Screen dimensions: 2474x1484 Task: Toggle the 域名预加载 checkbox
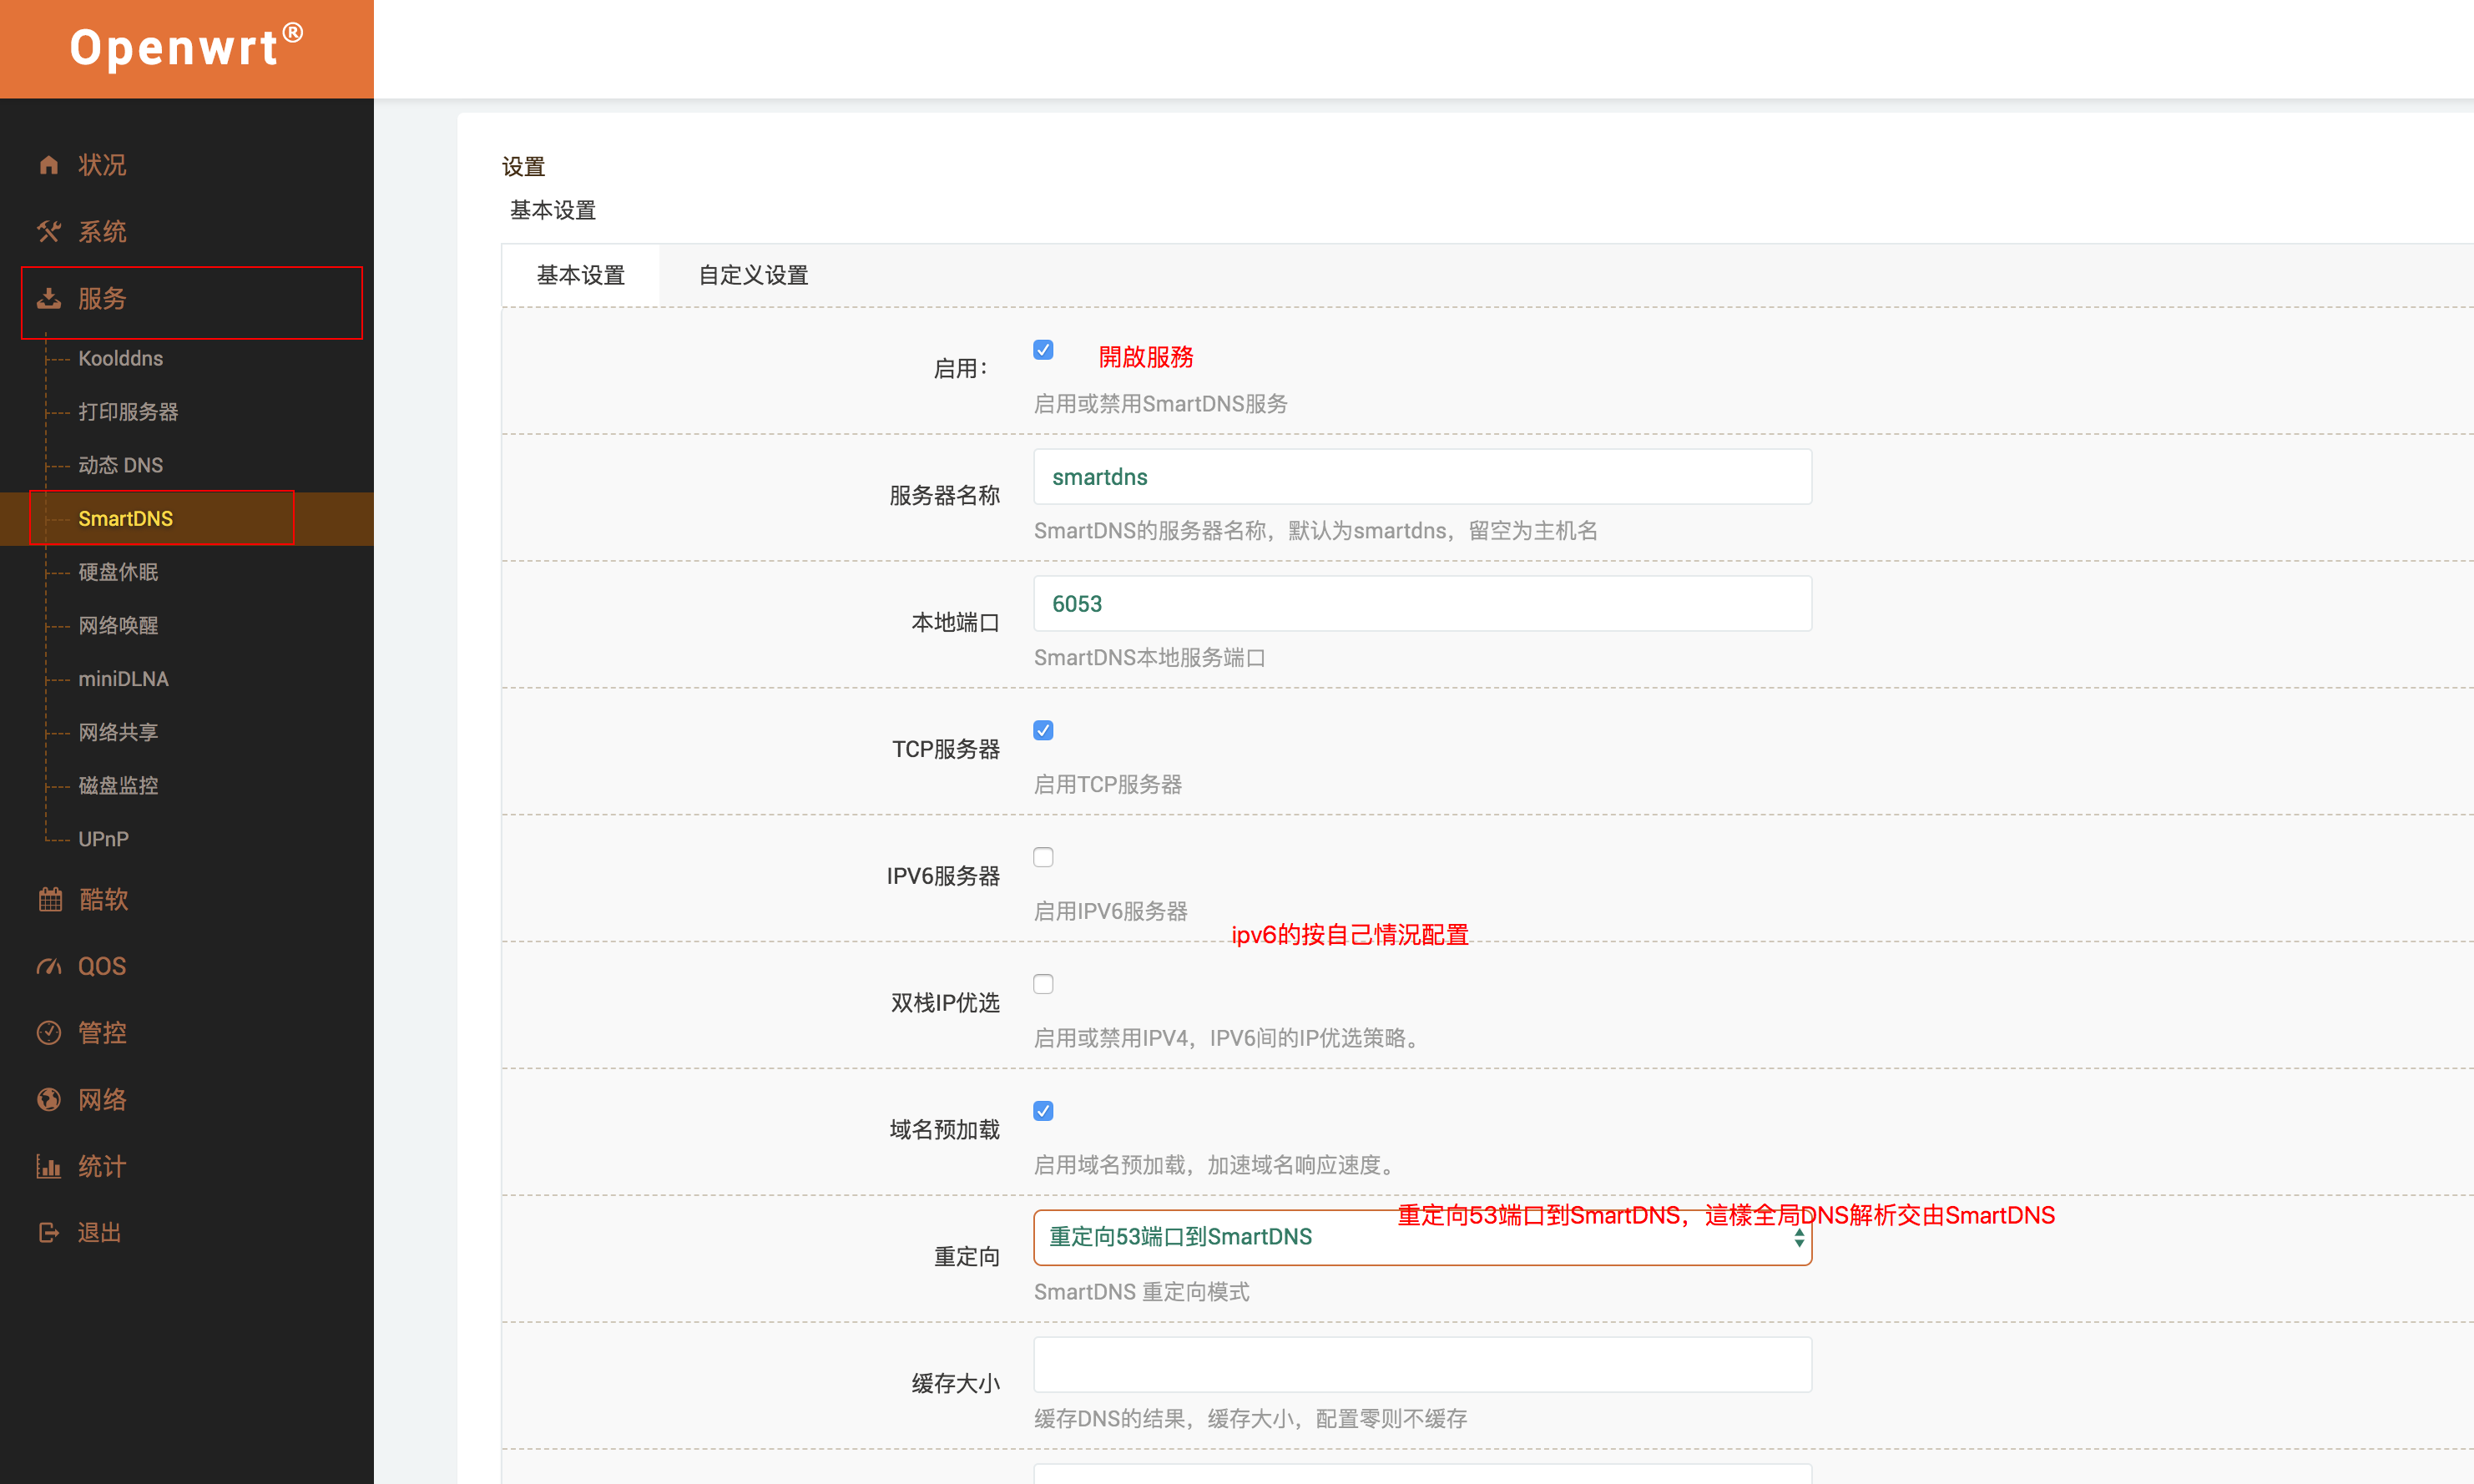click(1043, 1111)
